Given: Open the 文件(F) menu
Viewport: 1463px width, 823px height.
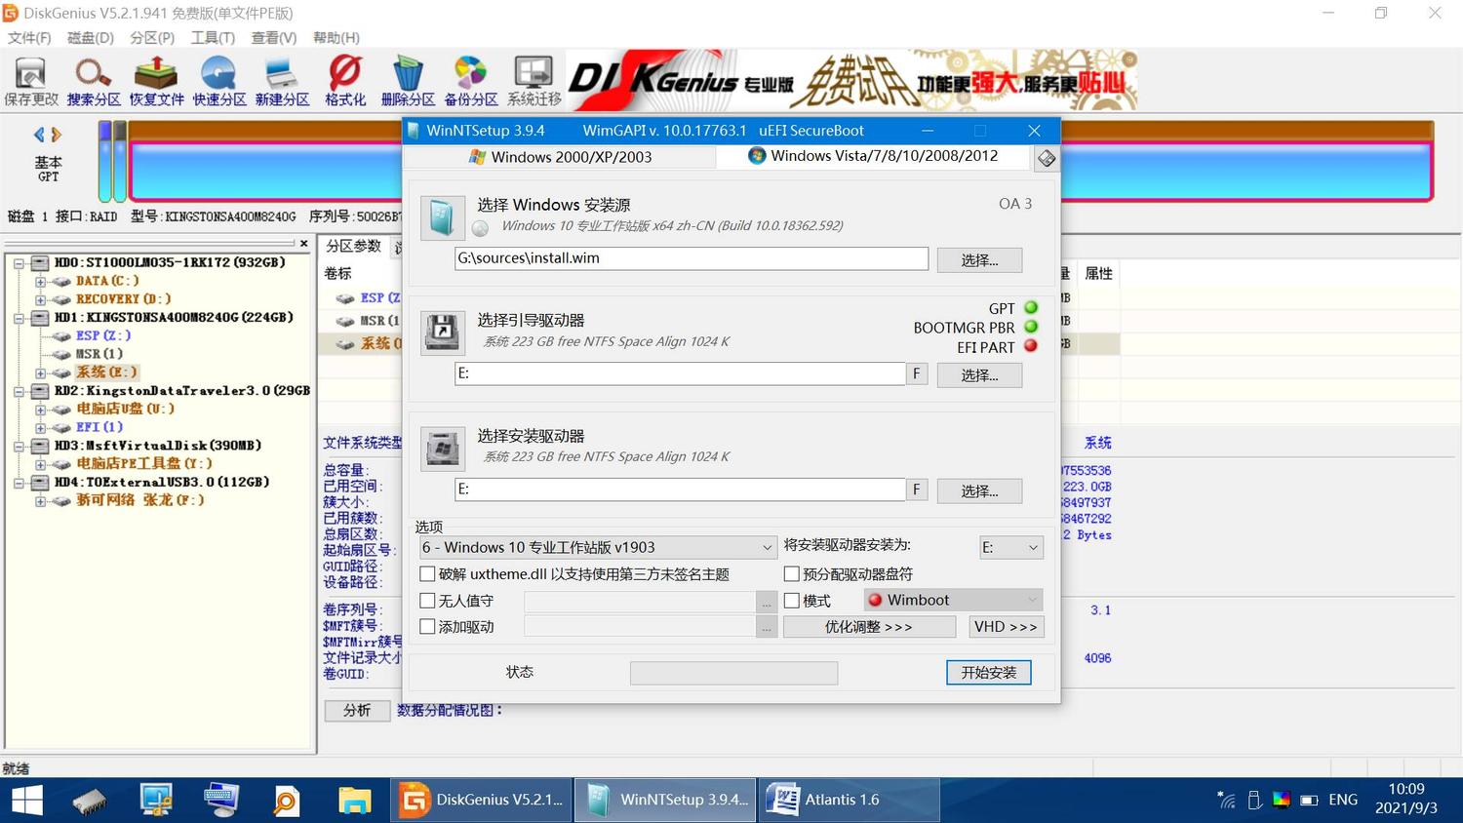Looking at the screenshot, I should [29, 37].
